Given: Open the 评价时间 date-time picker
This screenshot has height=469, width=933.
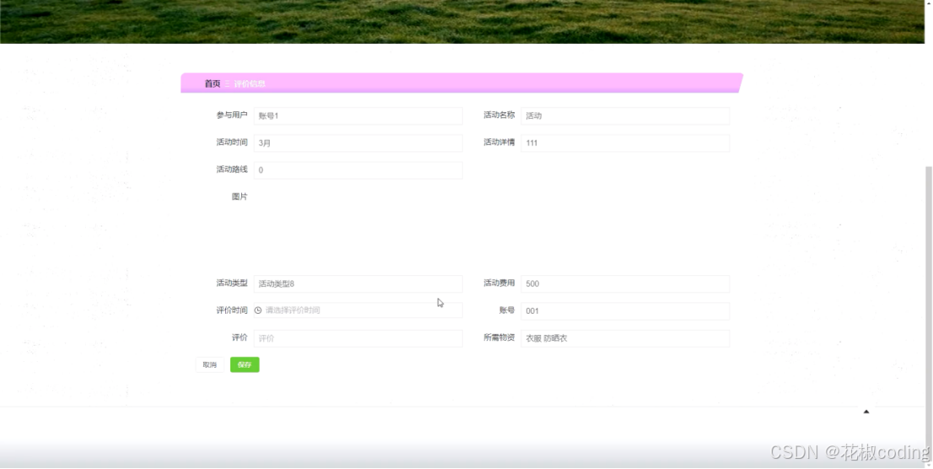Looking at the screenshot, I should 359,310.
